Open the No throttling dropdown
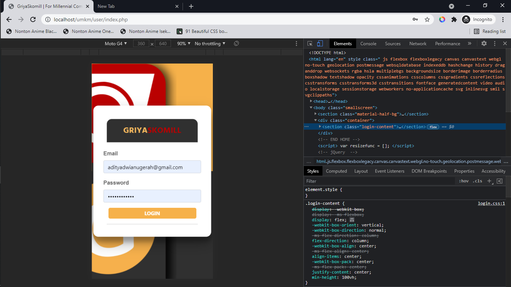 (210, 44)
